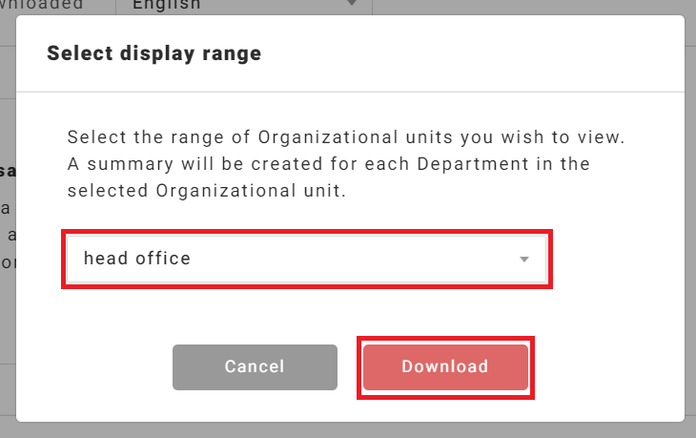Click the divider line under the dialog title

(x=350, y=92)
